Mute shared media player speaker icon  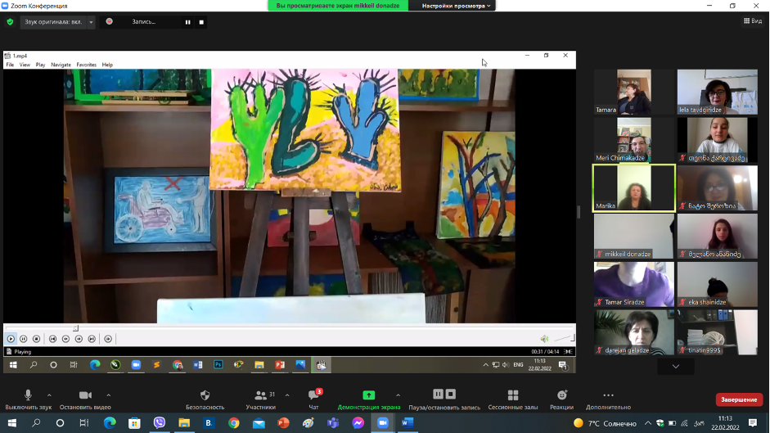[544, 339]
